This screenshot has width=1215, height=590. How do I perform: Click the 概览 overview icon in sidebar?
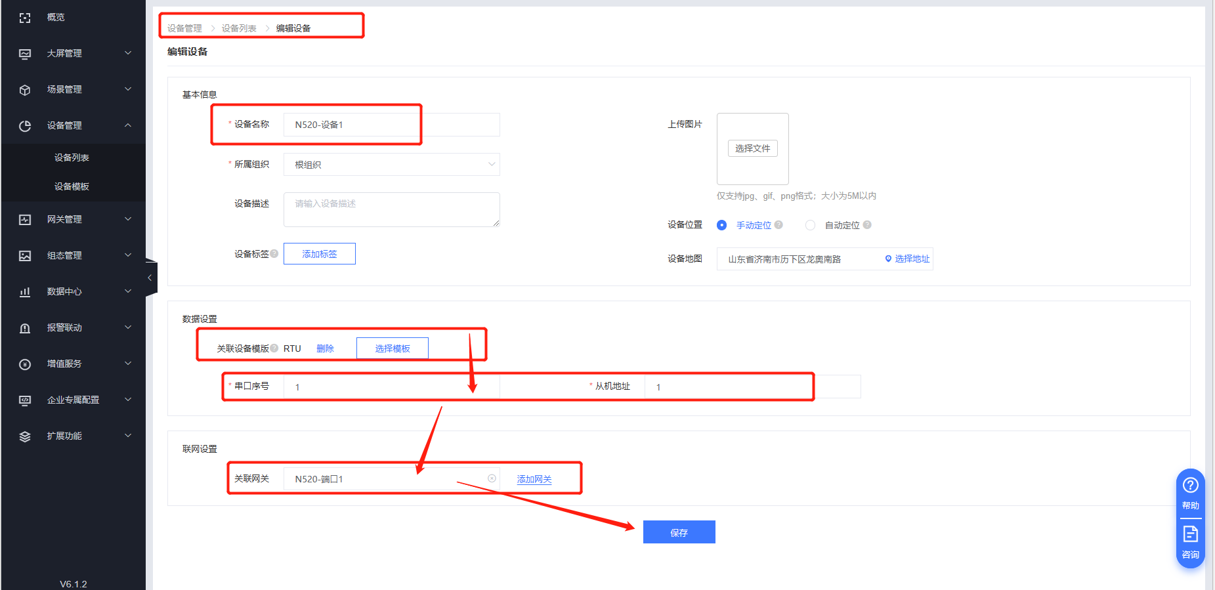(x=25, y=18)
